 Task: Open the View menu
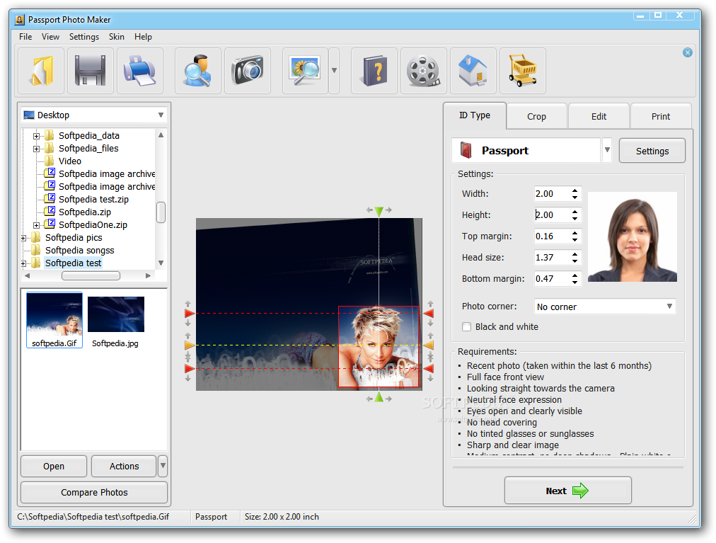click(50, 37)
